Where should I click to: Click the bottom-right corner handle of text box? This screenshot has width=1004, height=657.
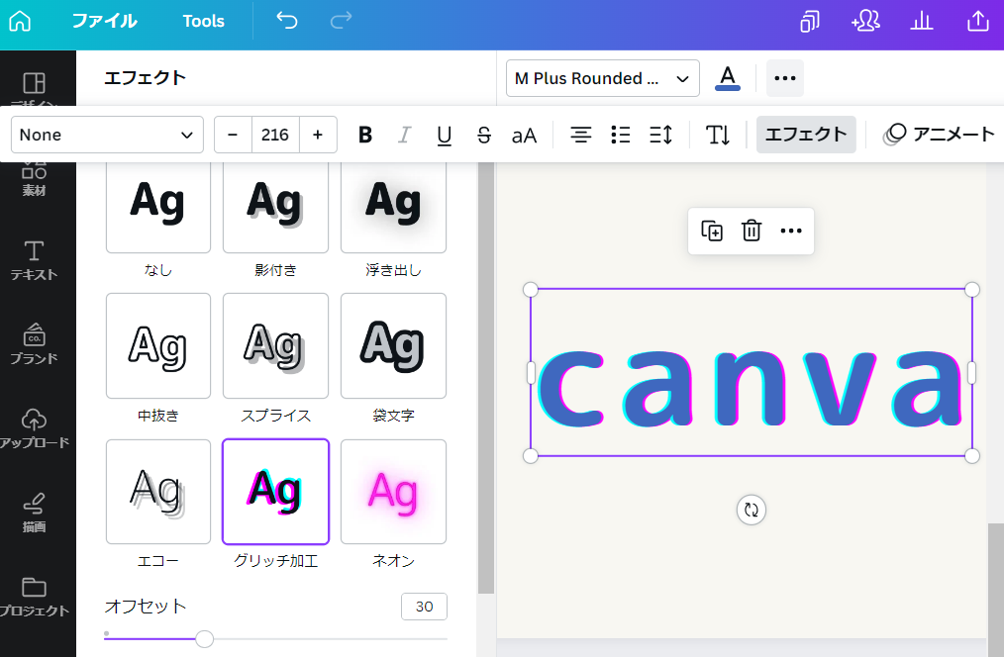click(972, 456)
